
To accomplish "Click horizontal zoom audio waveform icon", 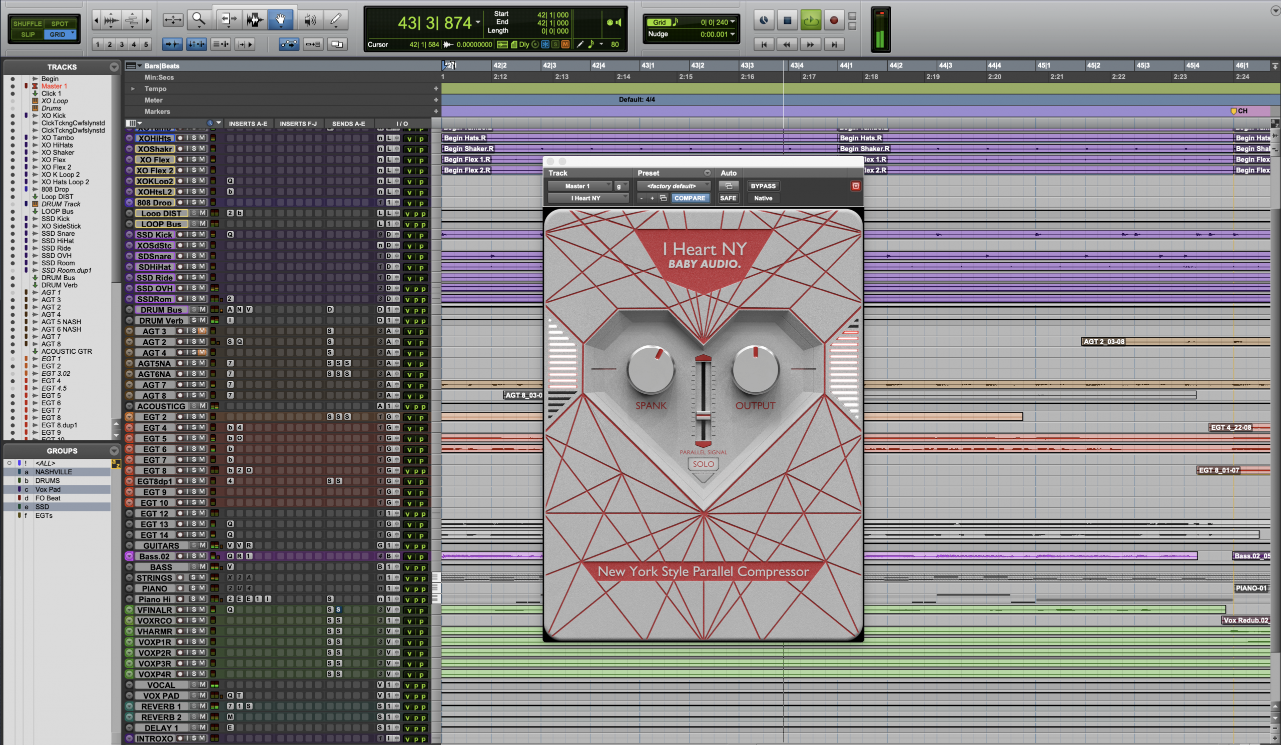I will [x=111, y=21].
